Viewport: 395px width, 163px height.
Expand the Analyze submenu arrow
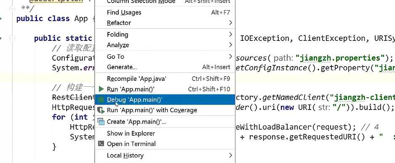click(x=230, y=45)
